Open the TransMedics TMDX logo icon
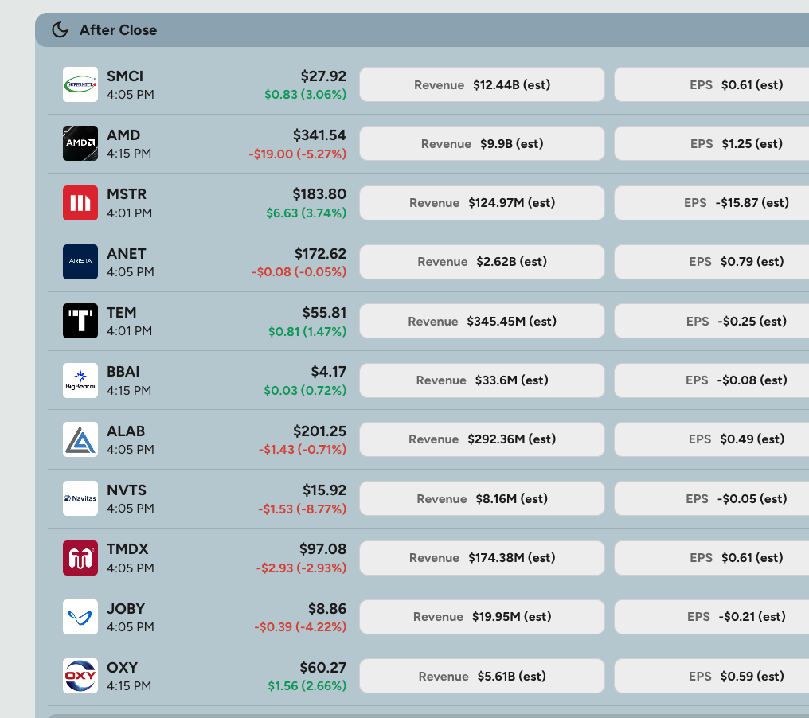Viewport: 809px width, 718px height. 80,557
